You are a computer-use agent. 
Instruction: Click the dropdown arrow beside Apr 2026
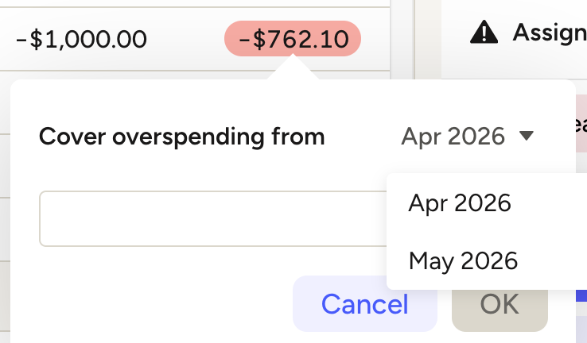[526, 137]
